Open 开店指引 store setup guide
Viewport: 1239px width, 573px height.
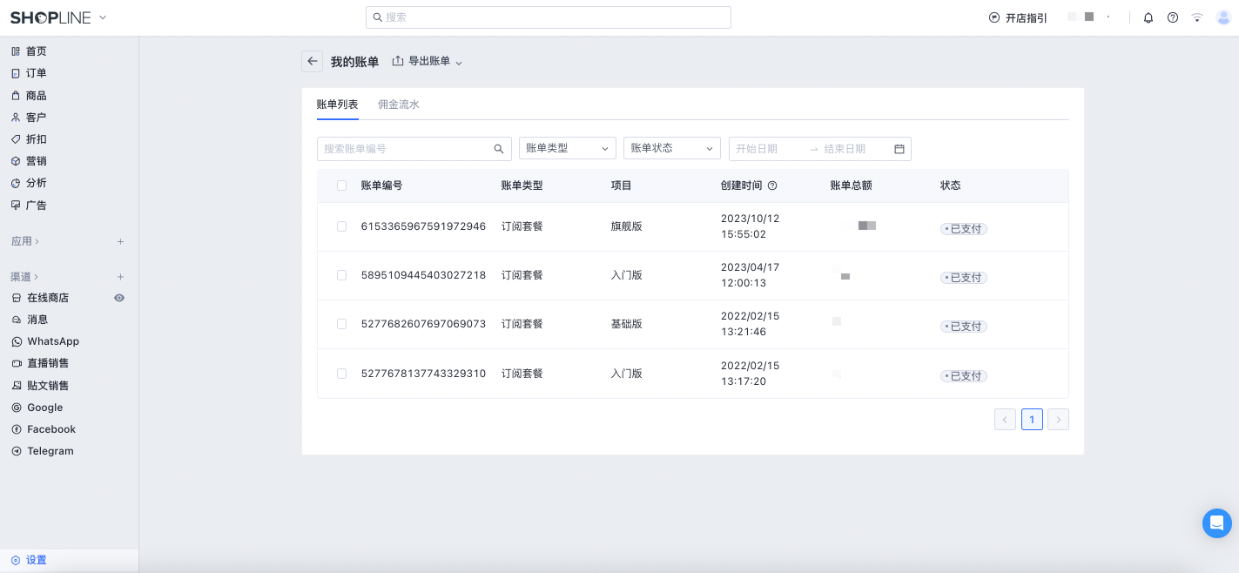pos(1018,17)
